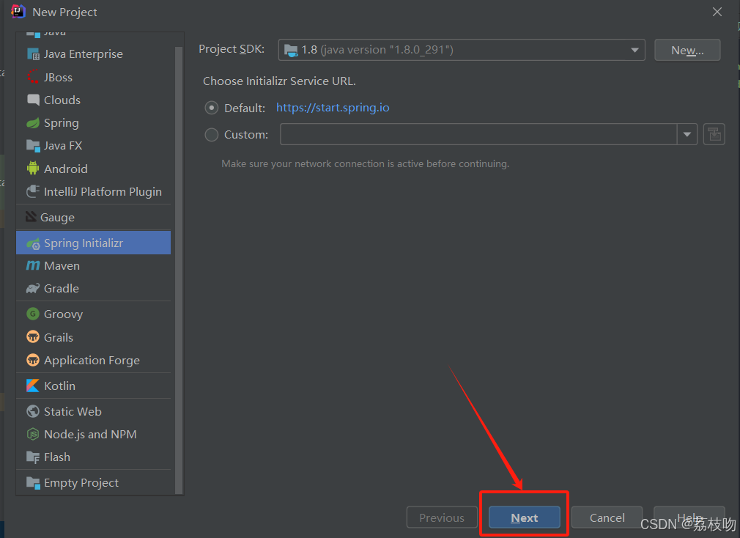Click the Spring Initializr leaf-gear icon
This screenshot has width=740, height=538.
click(x=33, y=243)
